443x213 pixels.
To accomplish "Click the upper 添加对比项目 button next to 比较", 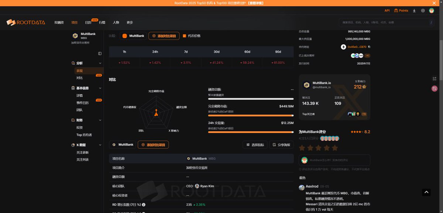I will point(164,36).
